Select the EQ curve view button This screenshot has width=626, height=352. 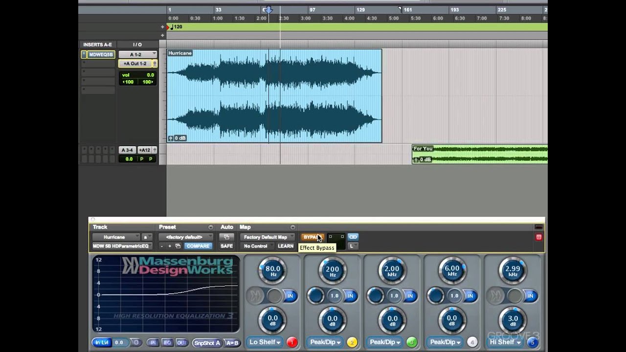[167, 343]
